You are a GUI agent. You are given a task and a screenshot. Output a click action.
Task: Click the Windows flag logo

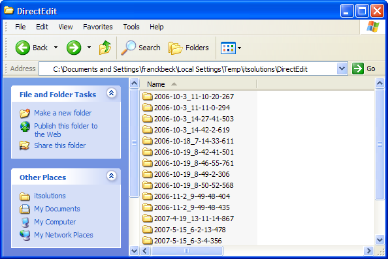pos(373,27)
